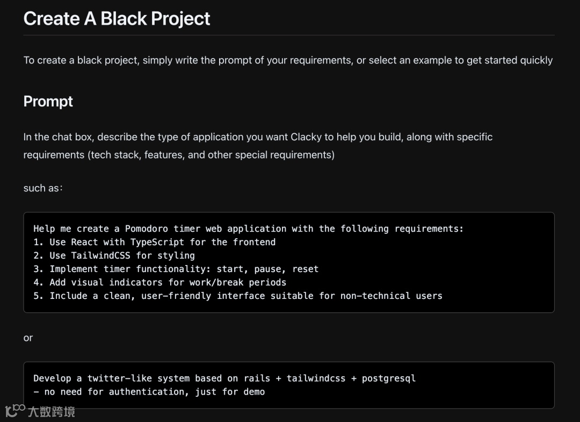The image size is (580, 422).
Task: Select the "Use React with TypeScript" code line
Action: [x=155, y=242]
